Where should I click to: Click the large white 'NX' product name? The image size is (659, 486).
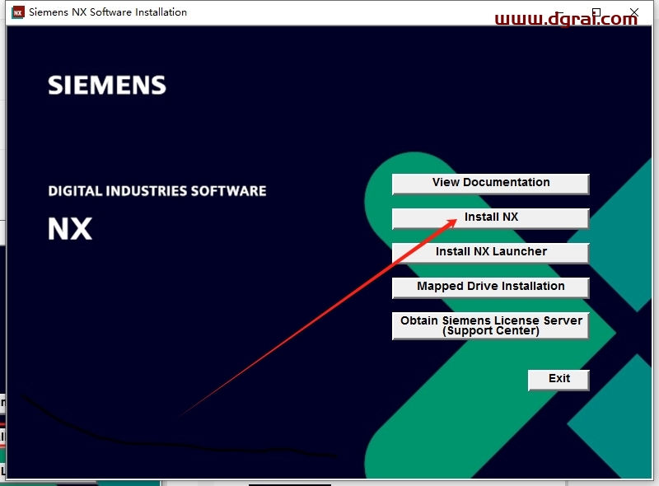pos(70,229)
